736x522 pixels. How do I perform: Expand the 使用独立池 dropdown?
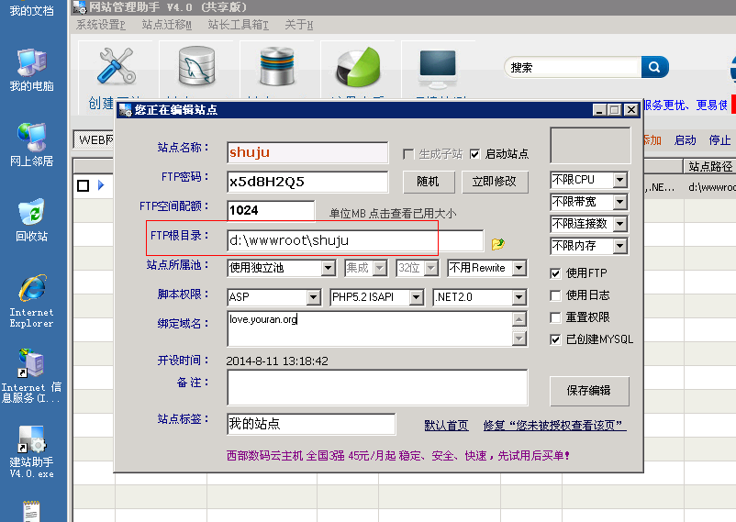pos(329,268)
